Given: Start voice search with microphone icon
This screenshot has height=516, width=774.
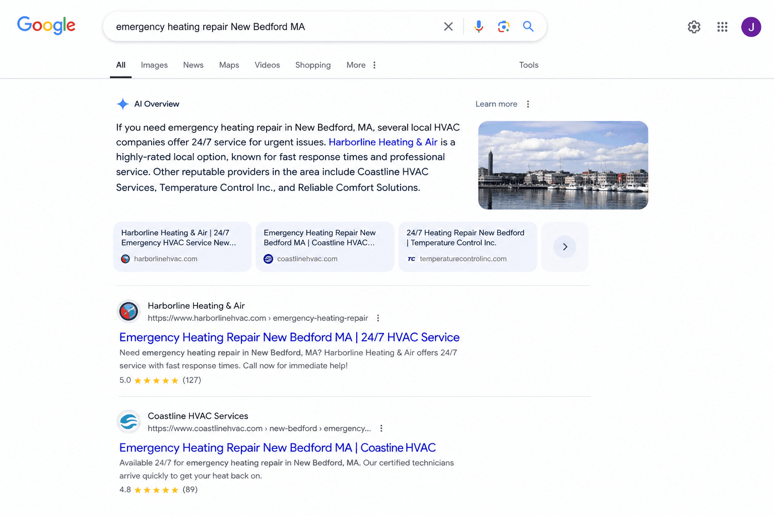Looking at the screenshot, I should [x=479, y=26].
